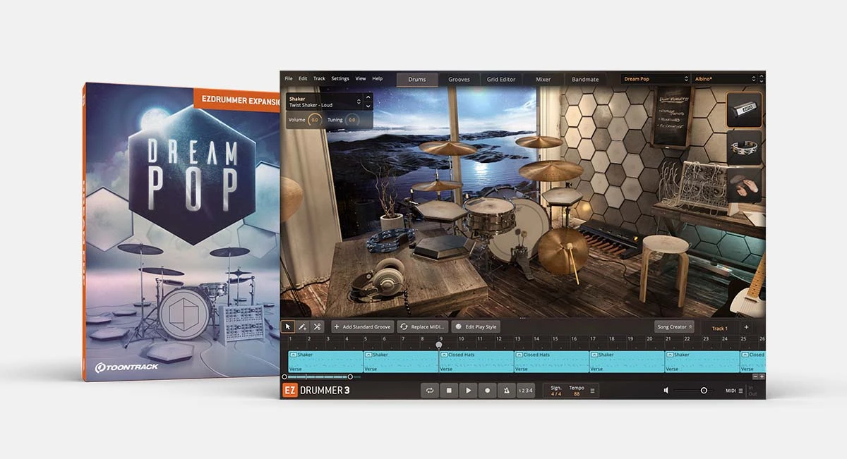The height and width of the screenshot is (459, 847).
Task: Click the blue tambourine on table
Action: [390, 240]
